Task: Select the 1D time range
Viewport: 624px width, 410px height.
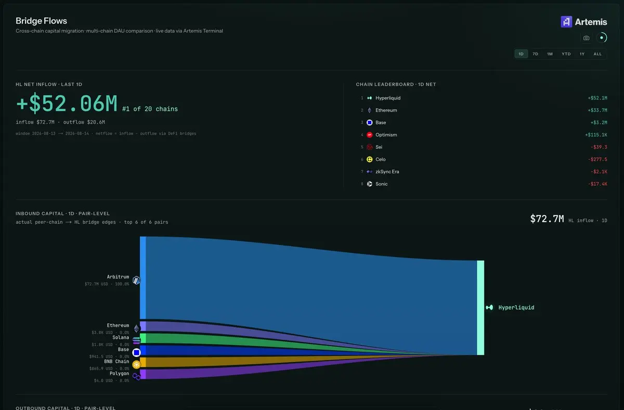Action: 521,54
